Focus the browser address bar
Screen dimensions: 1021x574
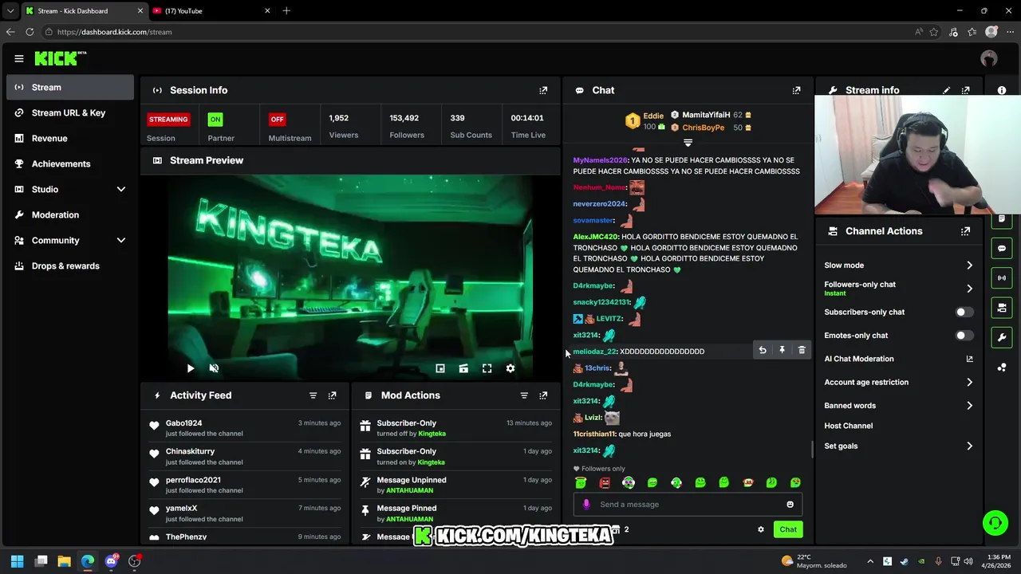479,32
